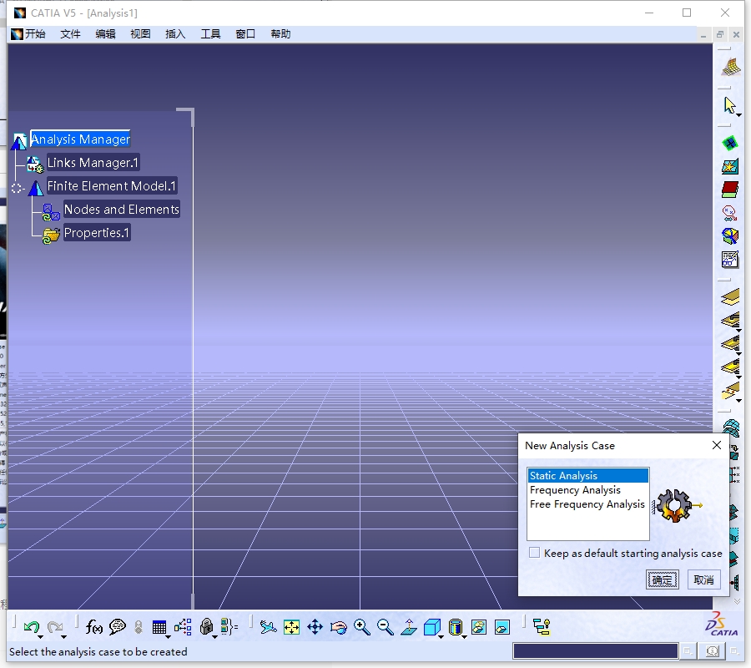The height and width of the screenshot is (668, 751).
Task: Click the speech-bubble comment icon
Action: (x=118, y=627)
